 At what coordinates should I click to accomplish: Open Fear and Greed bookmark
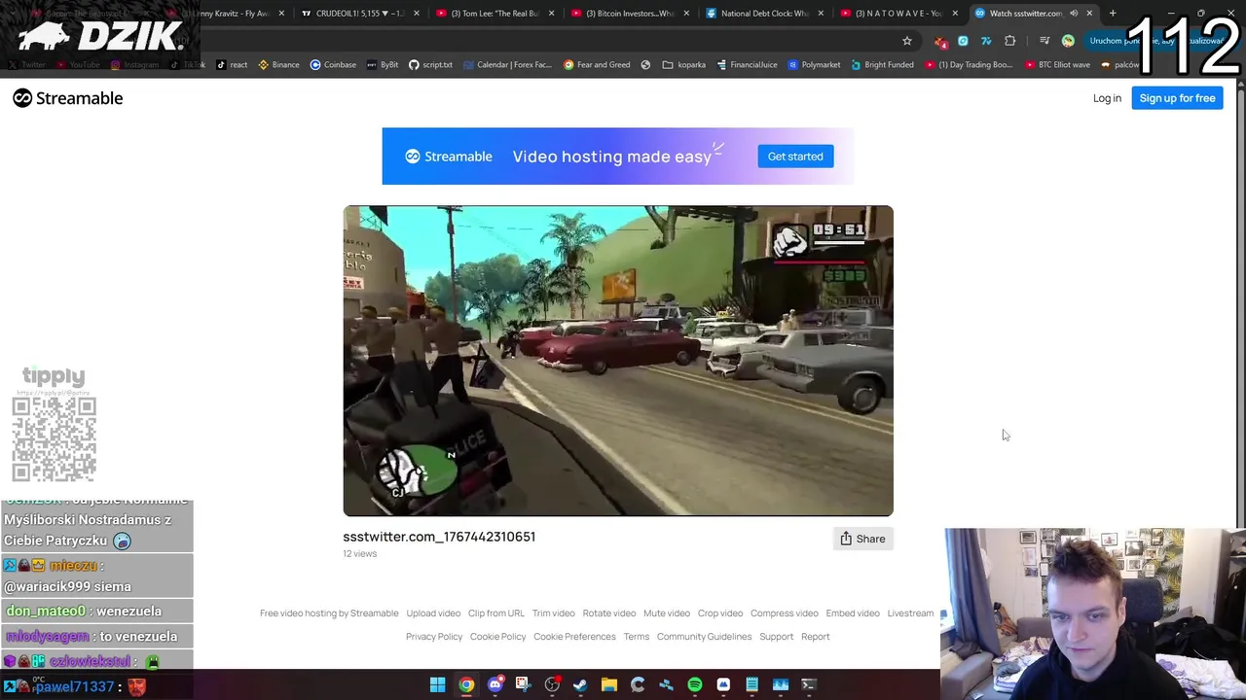click(x=597, y=64)
